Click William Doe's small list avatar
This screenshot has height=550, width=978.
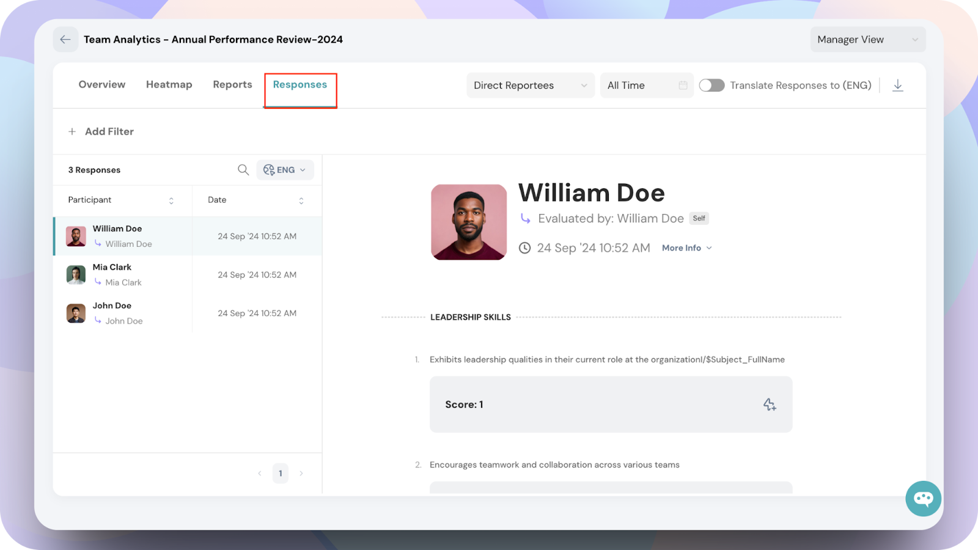76,237
